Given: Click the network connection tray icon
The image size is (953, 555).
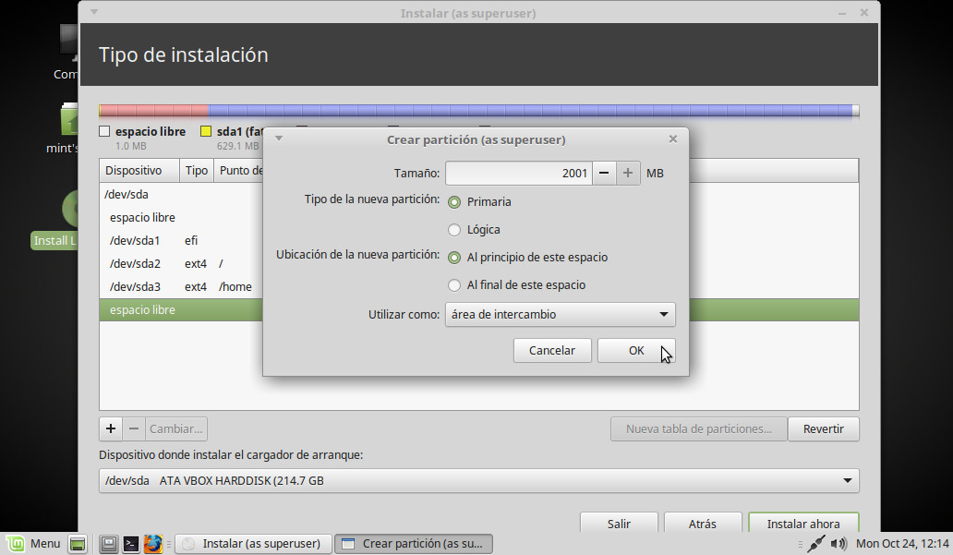Looking at the screenshot, I should [x=815, y=544].
